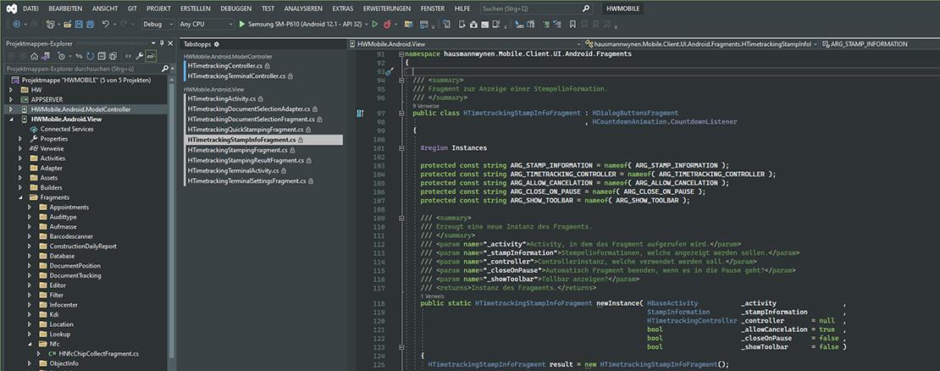940x371 pixels.
Task: Click the Home icon in Projektmappen-Explorer
Action: (x=34, y=56)
